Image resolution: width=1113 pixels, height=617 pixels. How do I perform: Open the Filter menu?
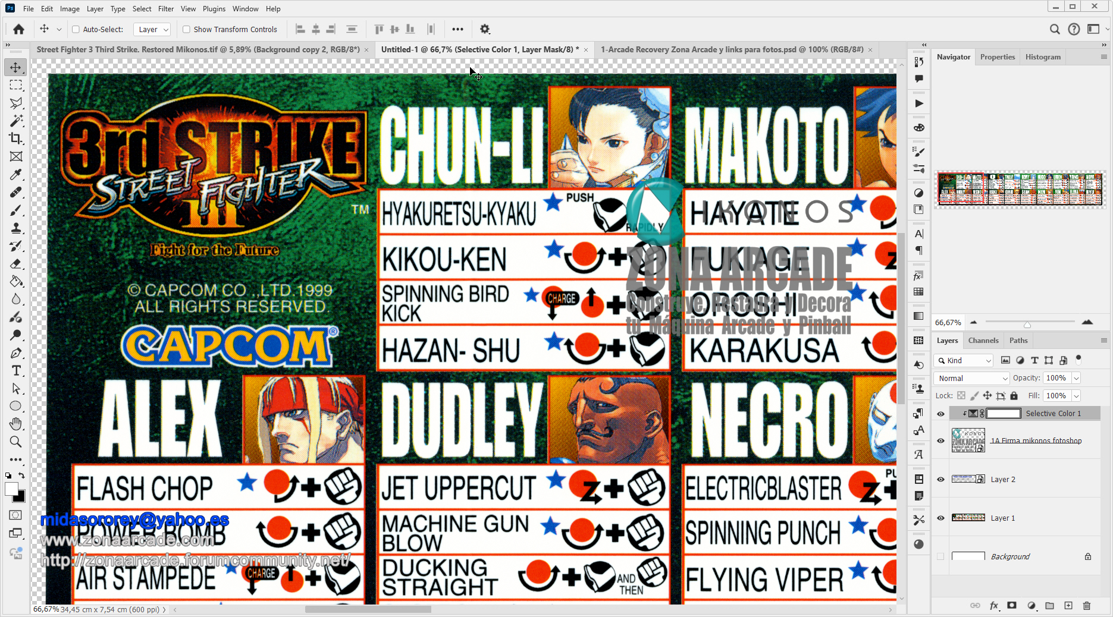(x=165, y=9)
